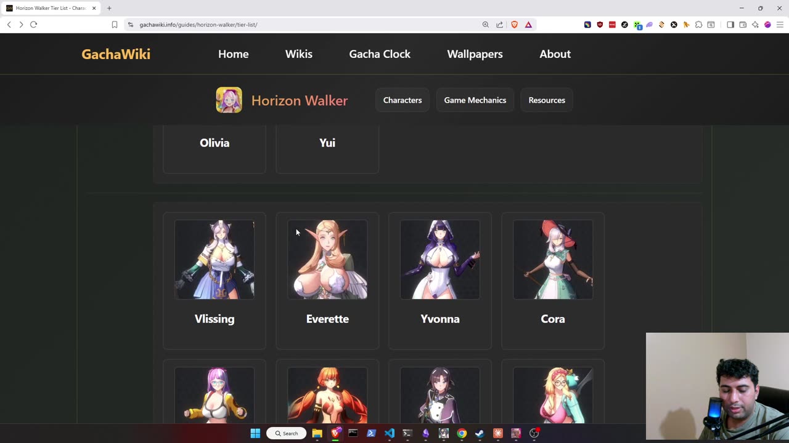This screenshot has width=789, height=443.
Task: Open the dark-haired character in black outfit
Action: click(x=440, y=396)
